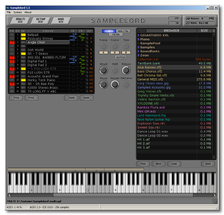Screen dimensions: 224x215
Task: Switch to the GENERAL tab
Action: pos(109,31)
